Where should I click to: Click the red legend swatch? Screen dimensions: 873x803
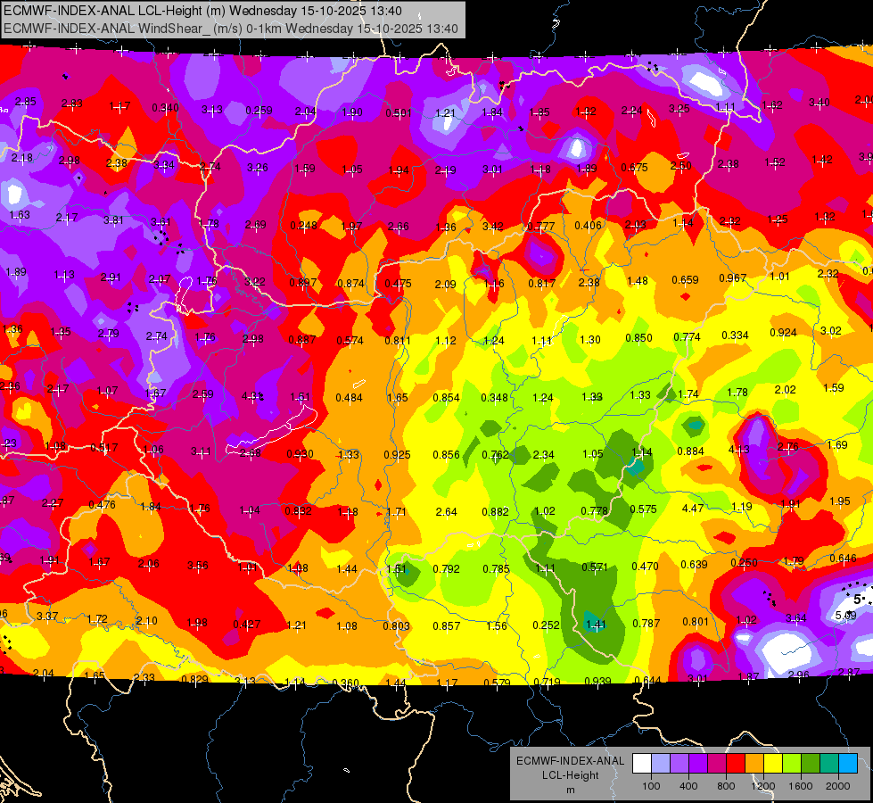tap(736, 764)
